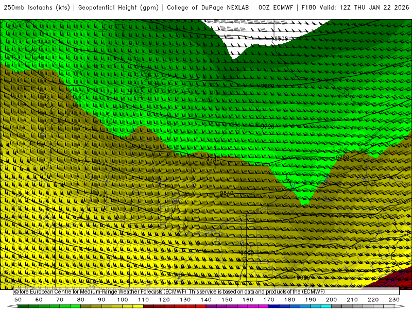Click the legend value 80
Screen dimensions: 412x309
click(x=81, y=300)
